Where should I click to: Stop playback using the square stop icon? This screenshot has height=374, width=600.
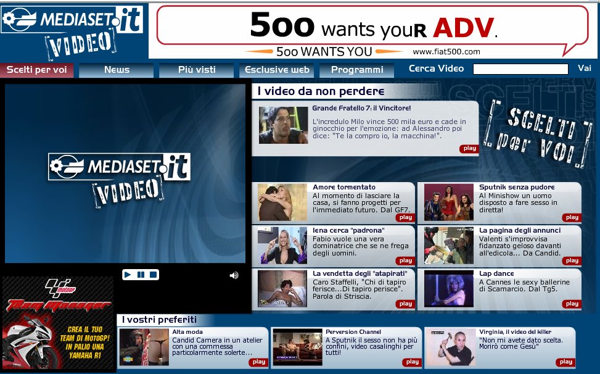click(153, 275)
